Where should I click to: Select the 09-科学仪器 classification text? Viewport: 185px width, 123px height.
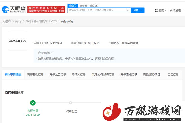[x=92, y=43]
